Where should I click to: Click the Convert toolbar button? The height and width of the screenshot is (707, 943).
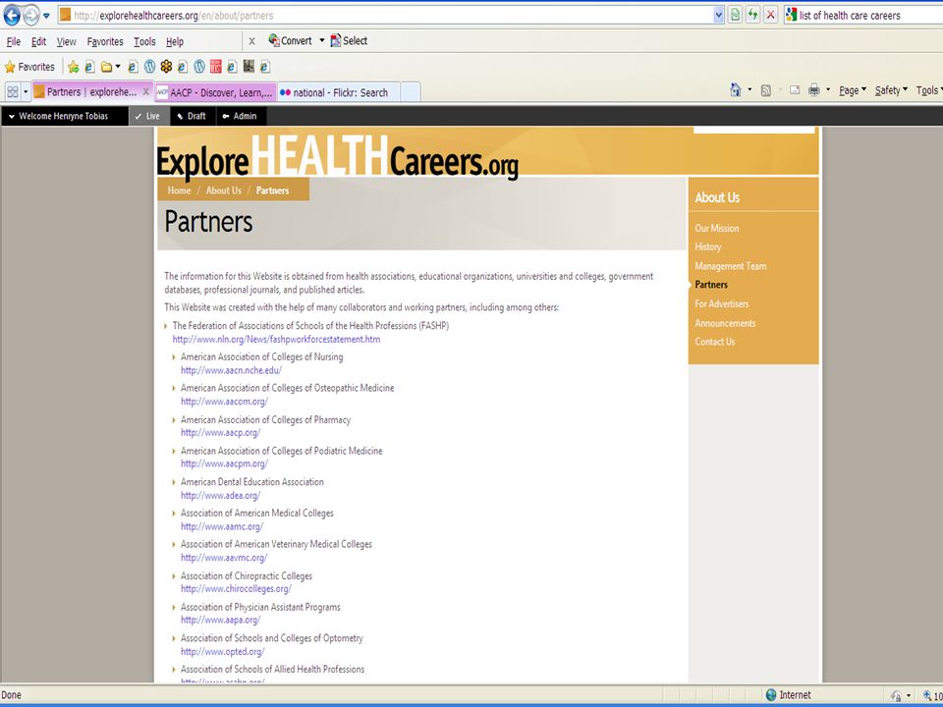tap(290, 41)
